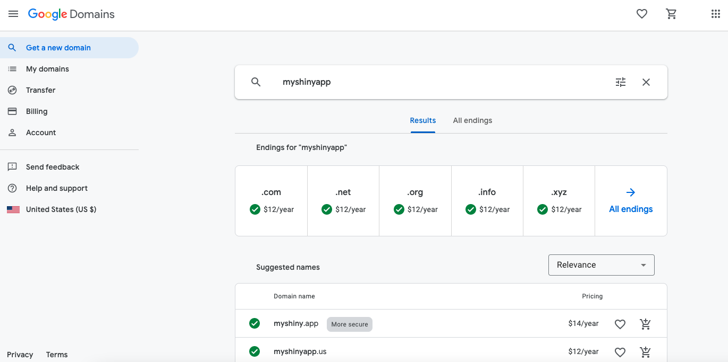Viewport: 728px width, 362px height.
Task: Click the Transfer arrows icon
Action: (x=12, y=90)
